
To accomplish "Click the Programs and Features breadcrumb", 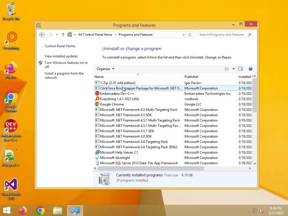I will pos(136,35).
